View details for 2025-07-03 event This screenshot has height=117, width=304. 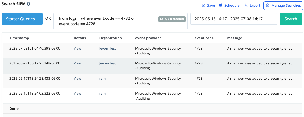[x=77, y=49]
